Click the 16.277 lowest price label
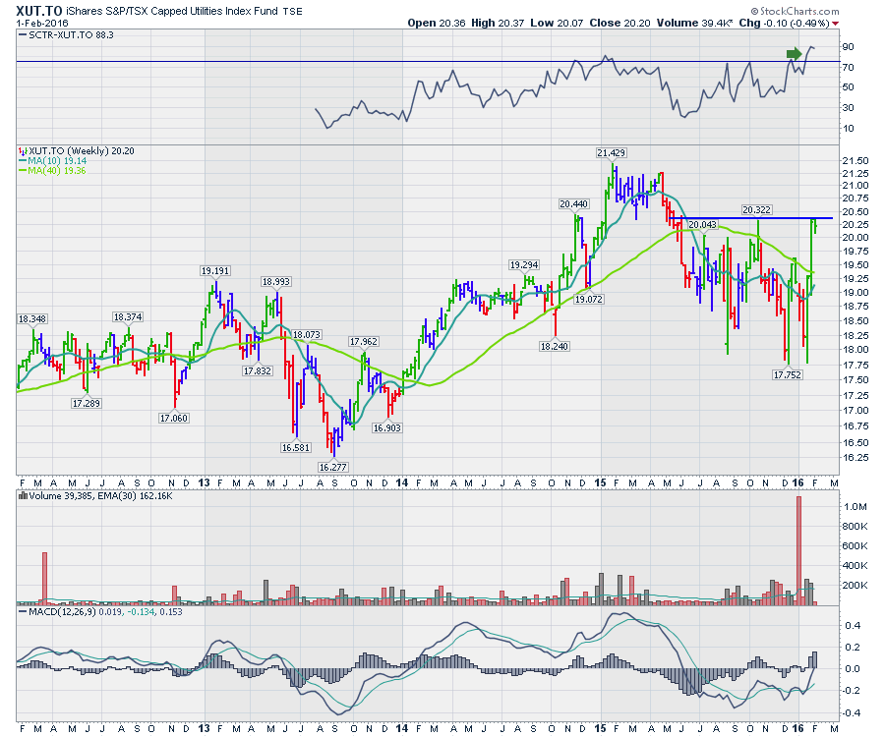The height and width of the screenshot is (737, 885). click(333, 467)
